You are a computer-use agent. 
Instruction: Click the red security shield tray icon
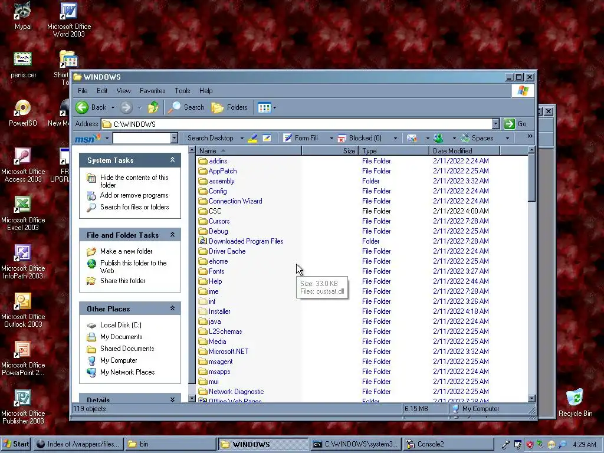530,445
